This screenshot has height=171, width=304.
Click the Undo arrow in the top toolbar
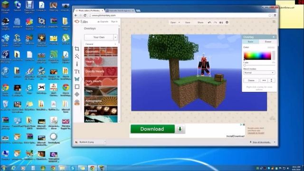click(x=209, y=22)
